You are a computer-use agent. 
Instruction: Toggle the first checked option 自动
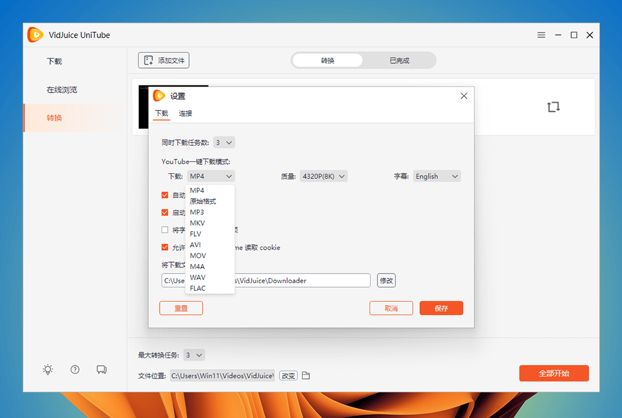click(165, 195)
